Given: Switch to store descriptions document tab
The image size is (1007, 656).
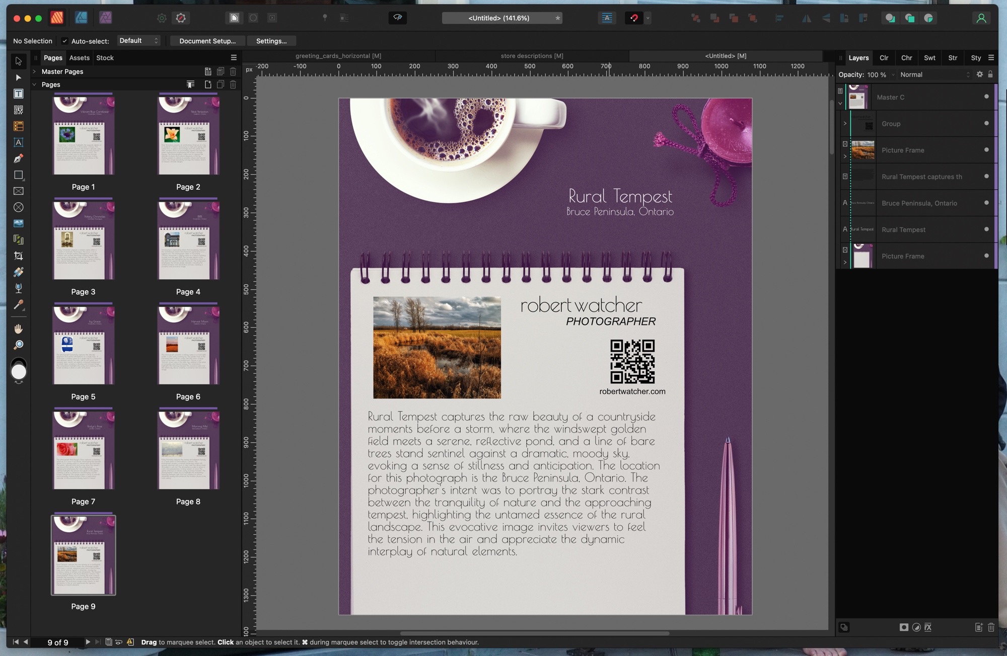Looking at the screenshot, I should click(x=532, y=56).
